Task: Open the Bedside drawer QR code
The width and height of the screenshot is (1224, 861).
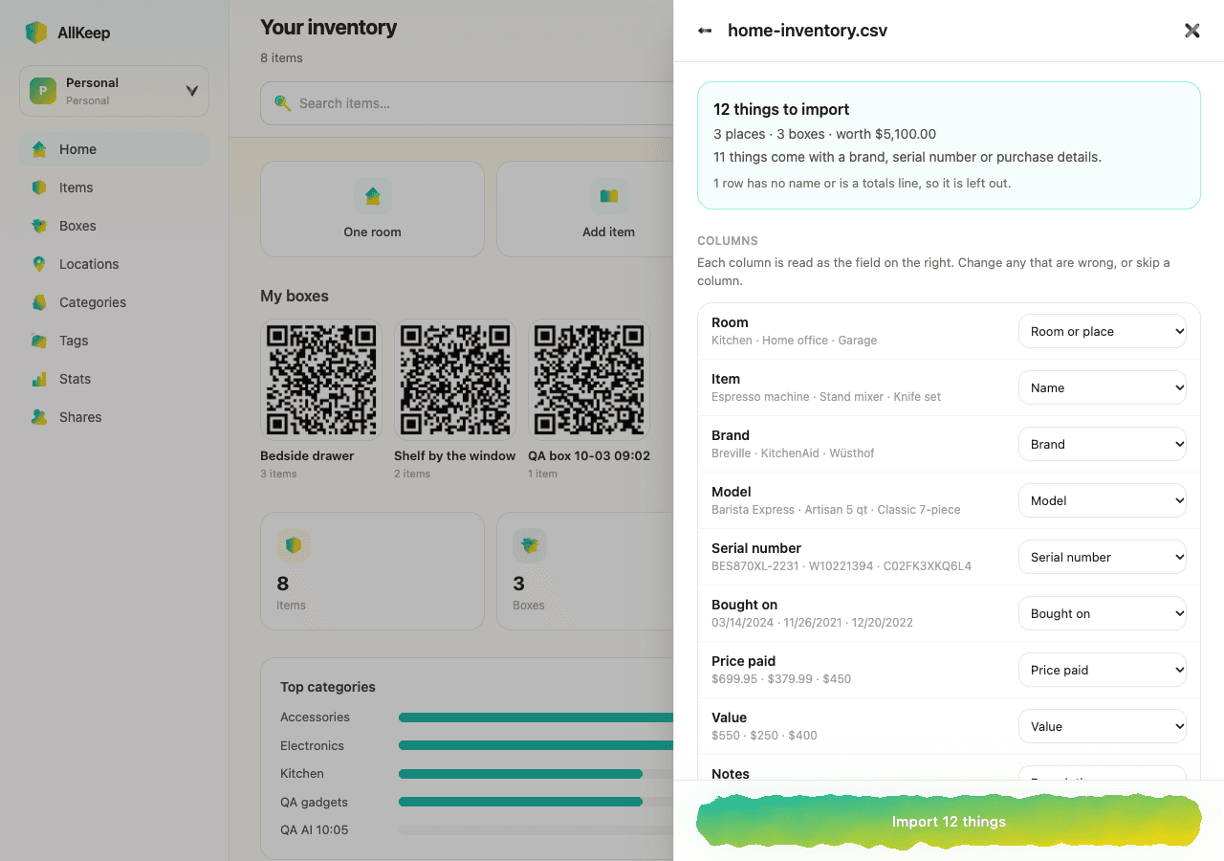Action: (x=320, y=380)
